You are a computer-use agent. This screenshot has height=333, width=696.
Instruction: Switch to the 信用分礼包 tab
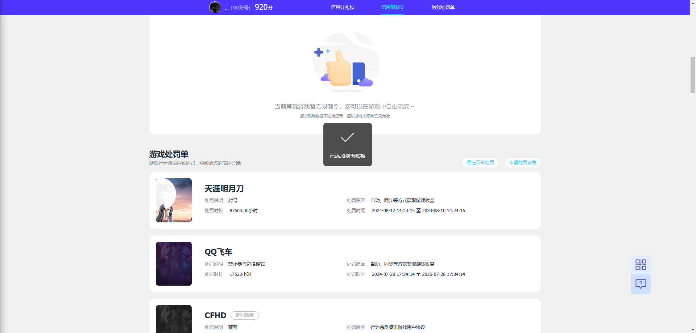[342, 7]
